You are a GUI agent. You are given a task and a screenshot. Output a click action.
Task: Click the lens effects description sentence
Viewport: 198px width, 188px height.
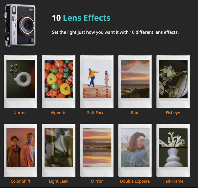point(115,32)
